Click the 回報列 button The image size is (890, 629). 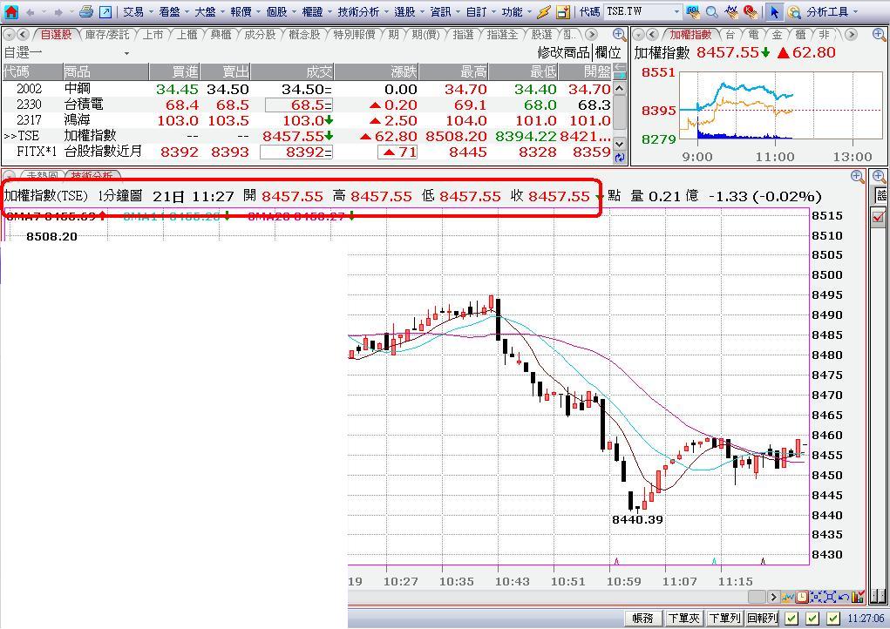pos(762,619)
